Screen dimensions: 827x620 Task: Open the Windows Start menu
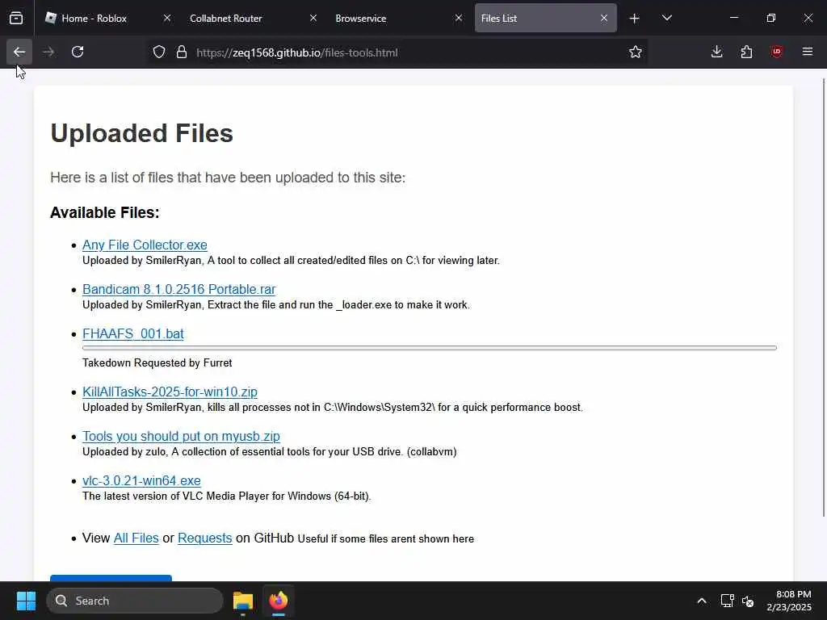click(26, 601)
